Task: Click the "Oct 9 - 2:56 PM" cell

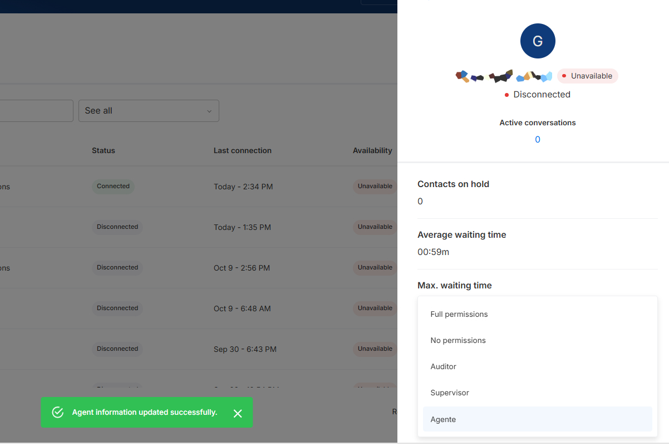Action: coord(242,268)
